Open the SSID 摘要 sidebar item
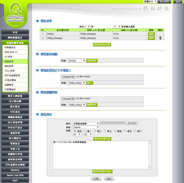This screenshot has height=183, width=184. coord(15,71)
